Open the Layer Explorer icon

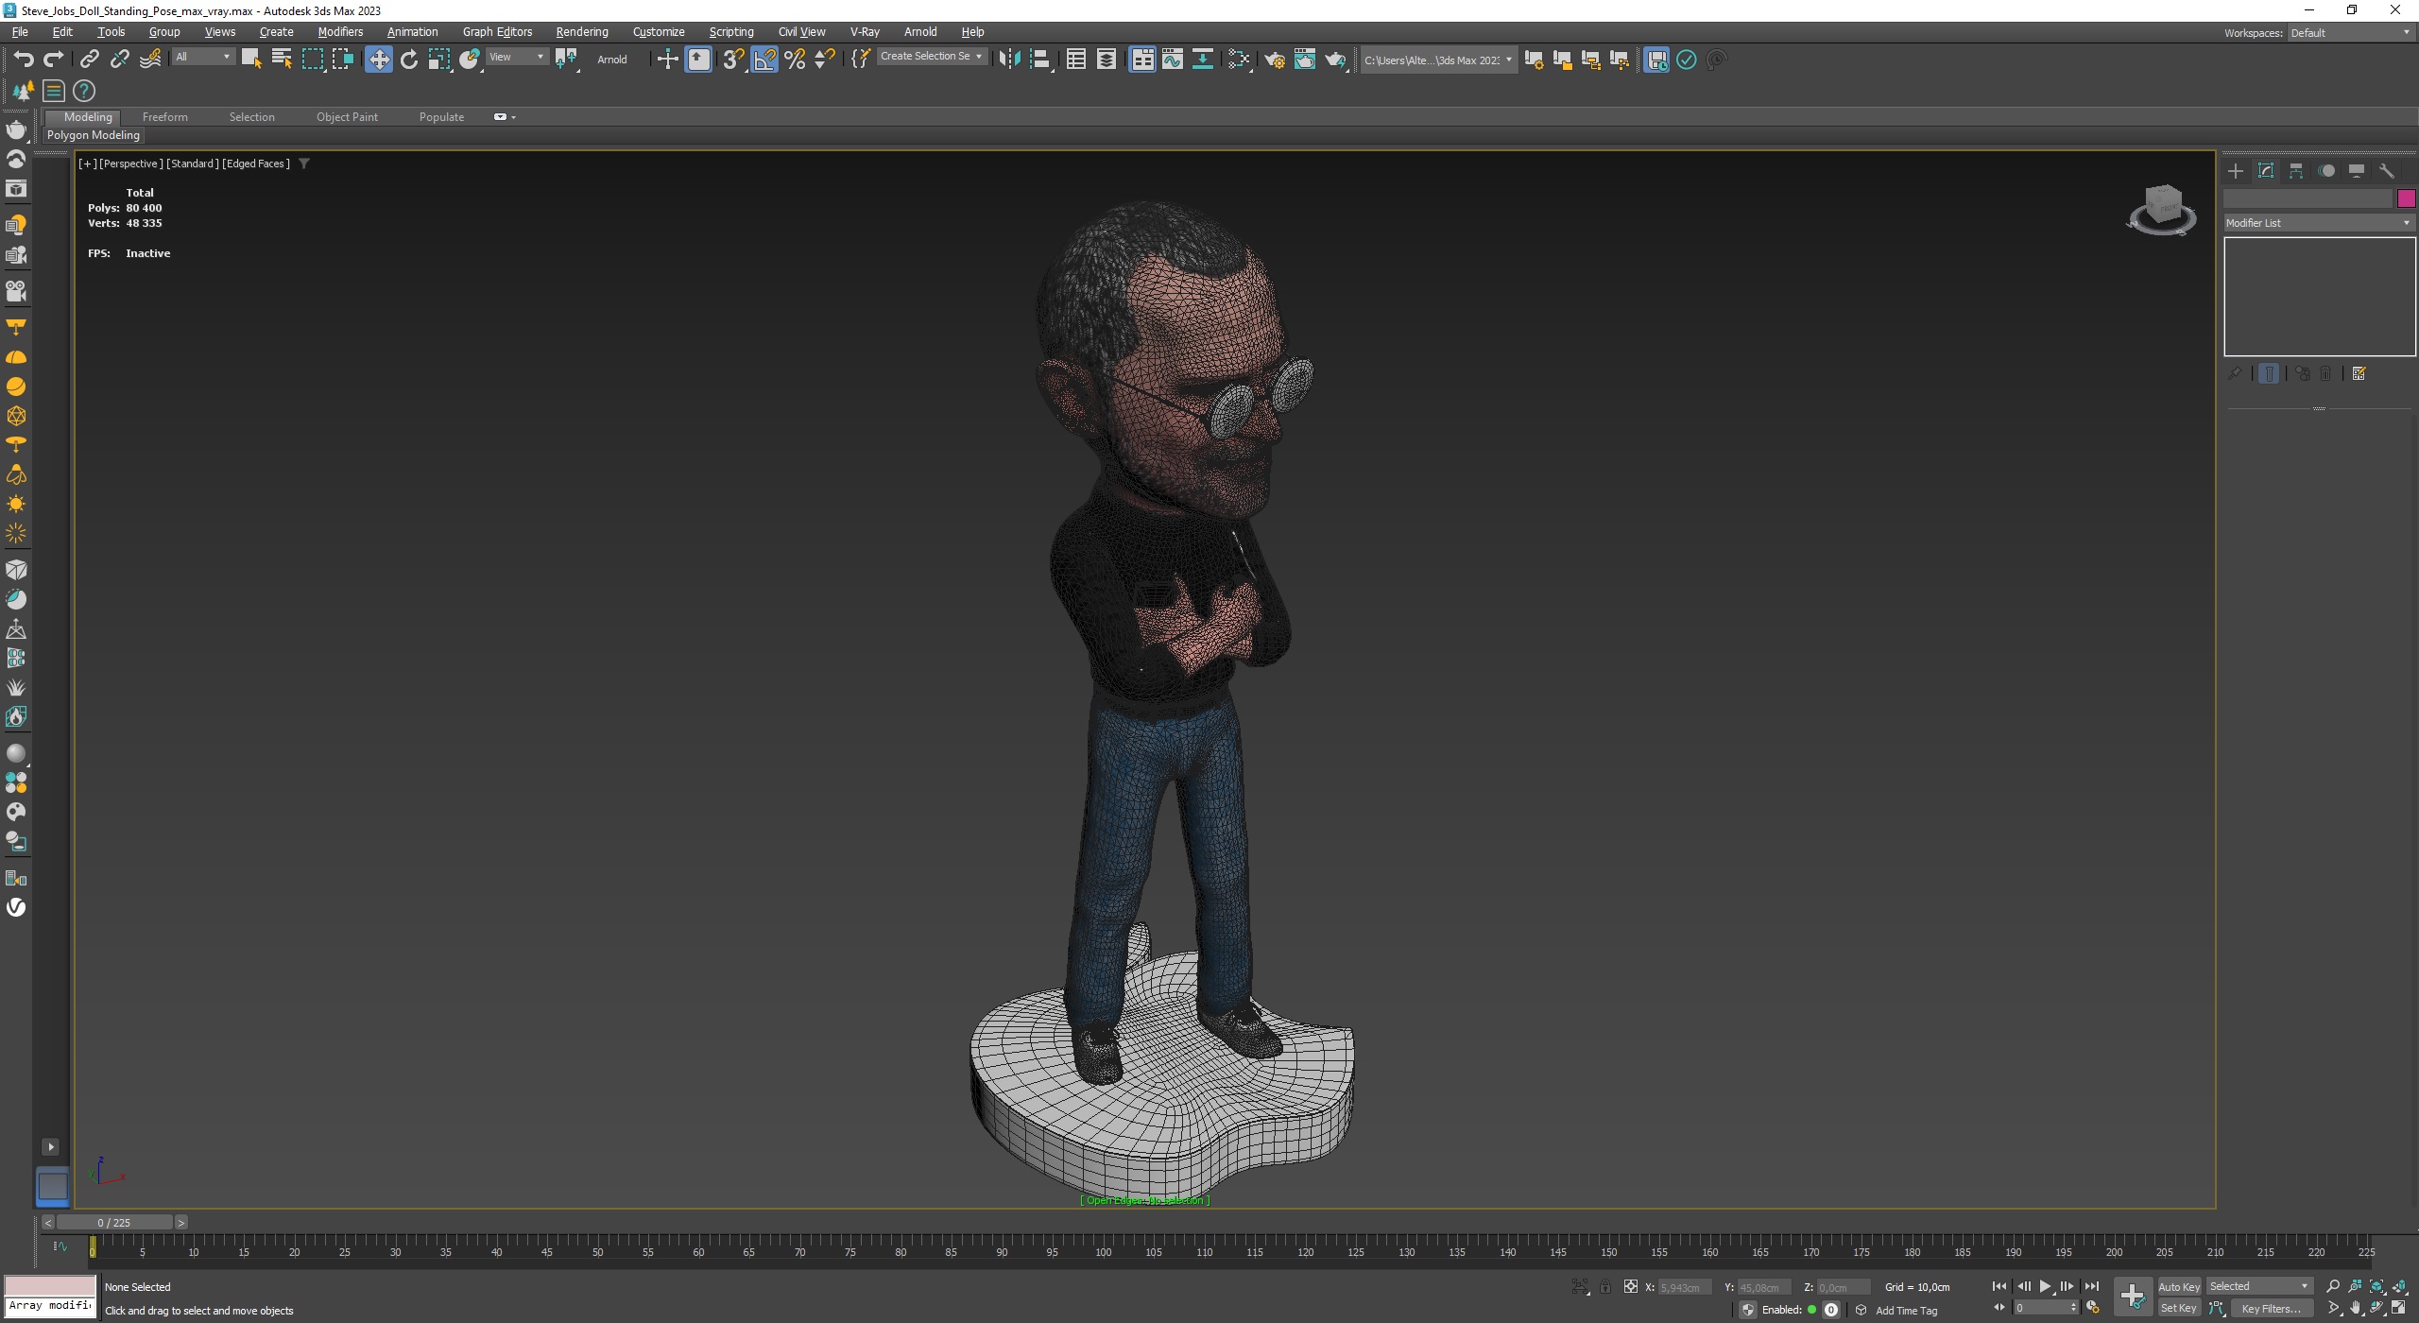(x=1106, y=60)
